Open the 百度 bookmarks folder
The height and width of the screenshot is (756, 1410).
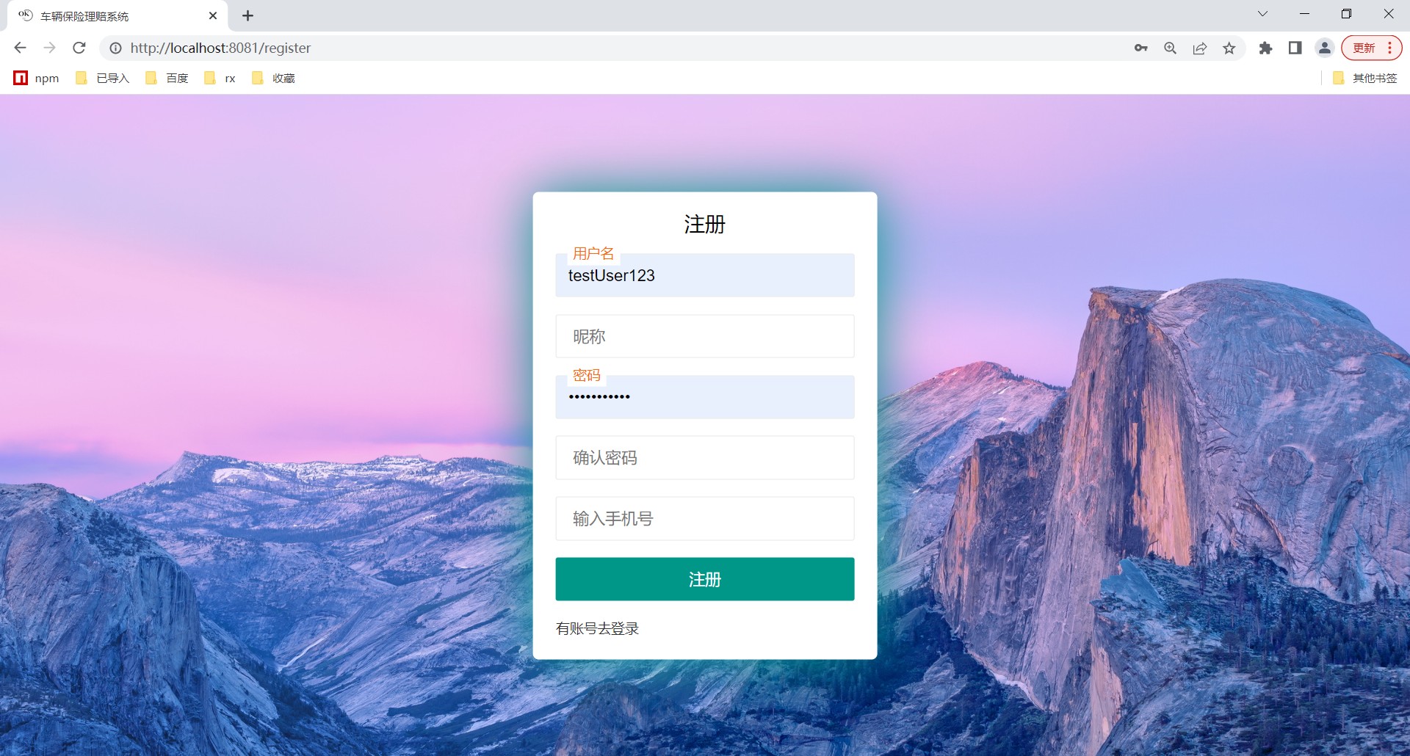(x=167, y=78)
